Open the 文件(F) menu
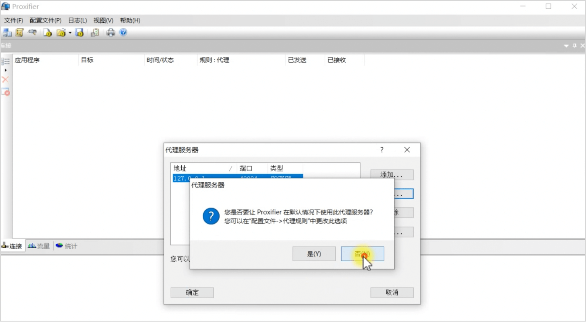The image size is (586, 322). click(13, 20)
